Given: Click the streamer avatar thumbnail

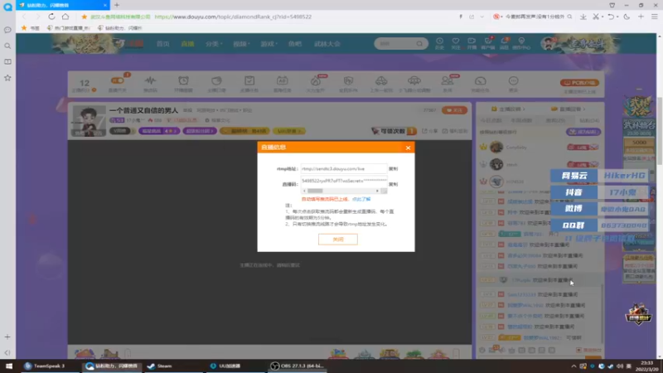Looking at the screenshot, I should coord(89,121).
